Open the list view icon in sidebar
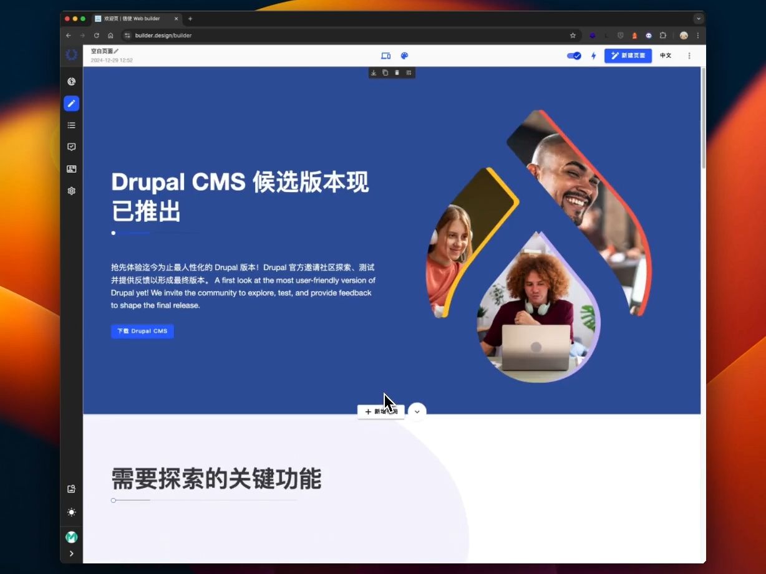766x574 pixels. point(72,125)
